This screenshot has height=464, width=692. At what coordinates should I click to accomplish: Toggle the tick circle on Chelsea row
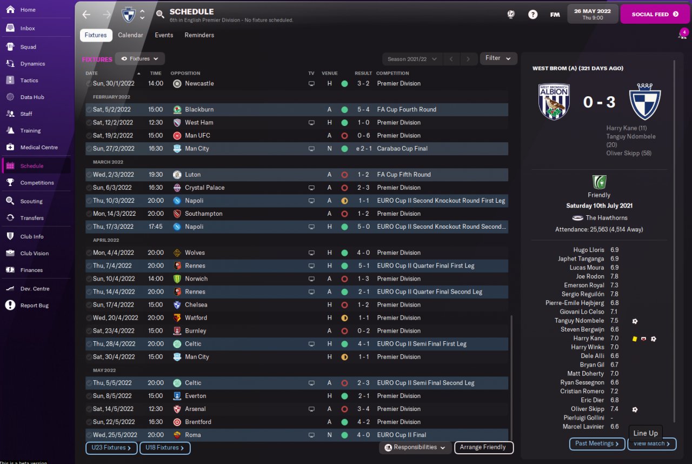(89, 305)
